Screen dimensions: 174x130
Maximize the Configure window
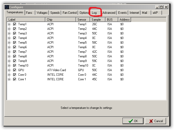pos(161,7)
